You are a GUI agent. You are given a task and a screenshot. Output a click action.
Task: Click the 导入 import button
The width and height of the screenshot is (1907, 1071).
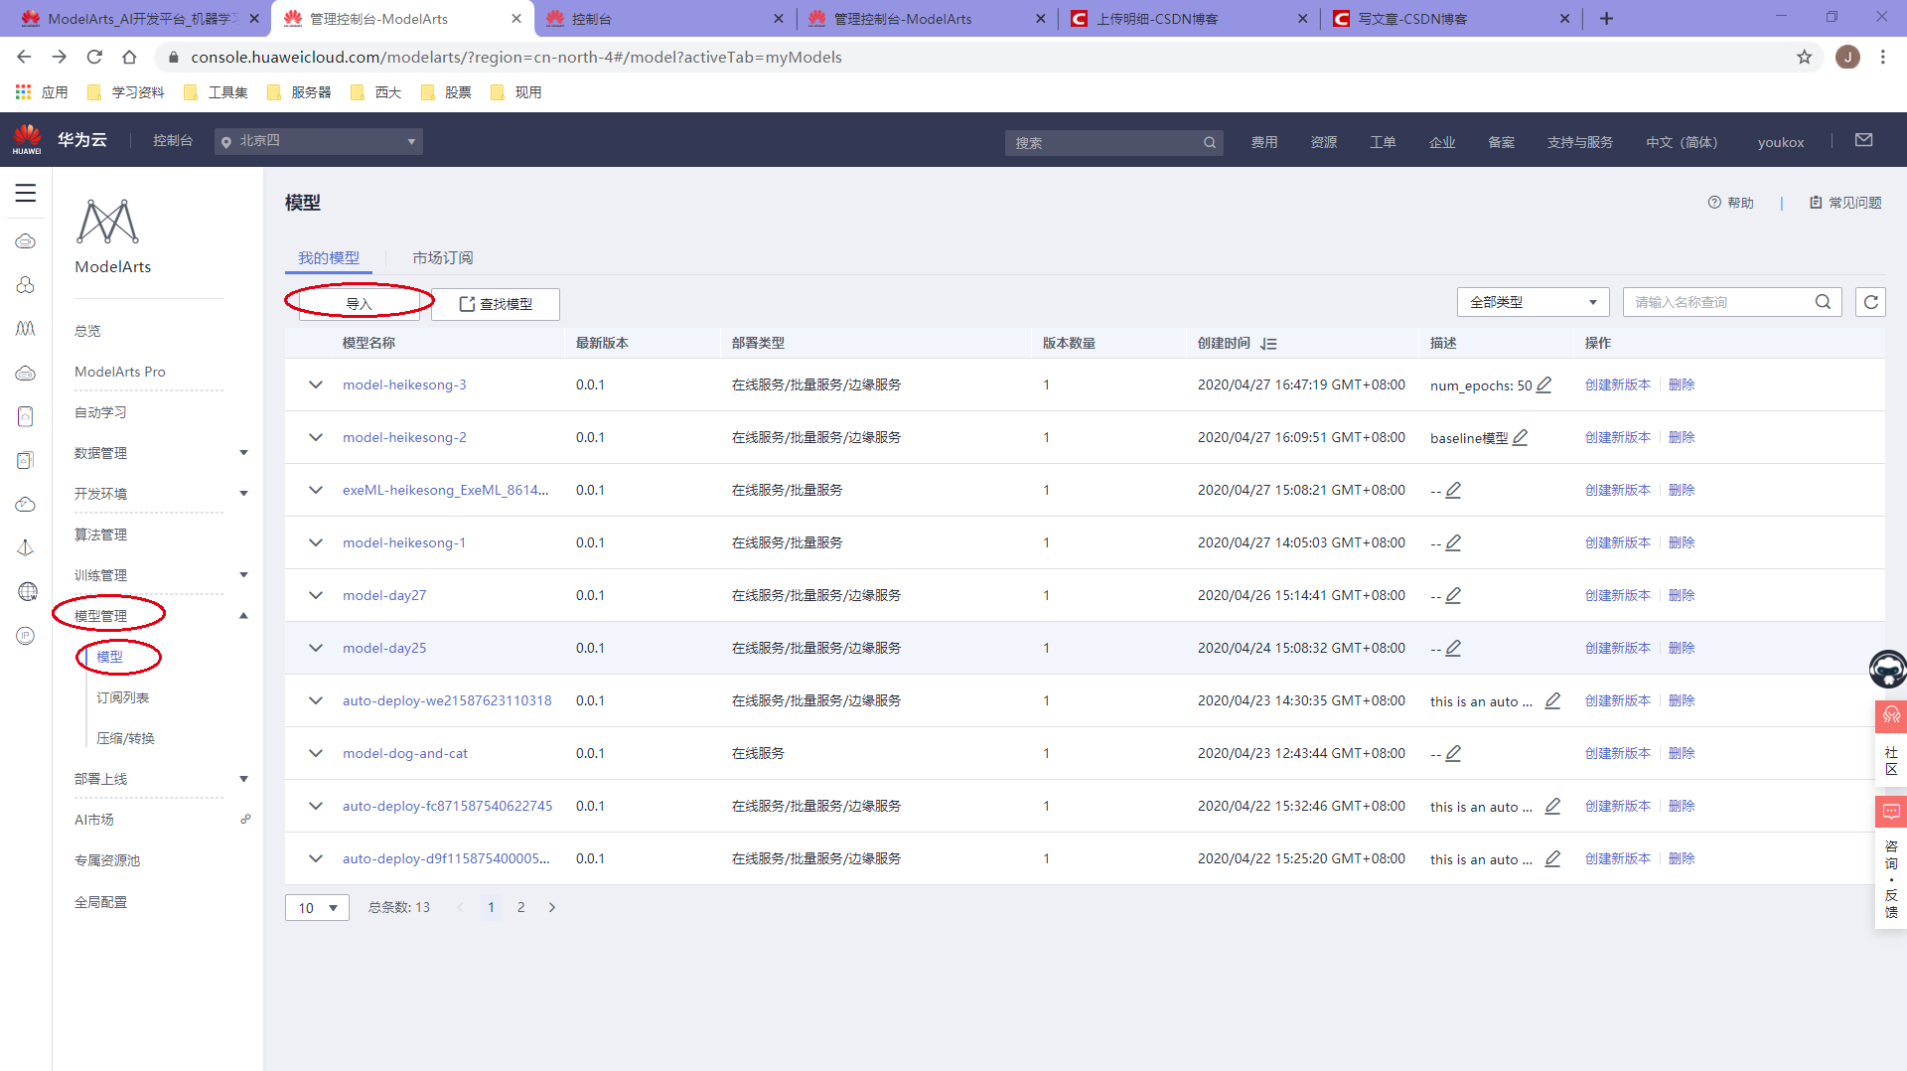pos(359,304)
